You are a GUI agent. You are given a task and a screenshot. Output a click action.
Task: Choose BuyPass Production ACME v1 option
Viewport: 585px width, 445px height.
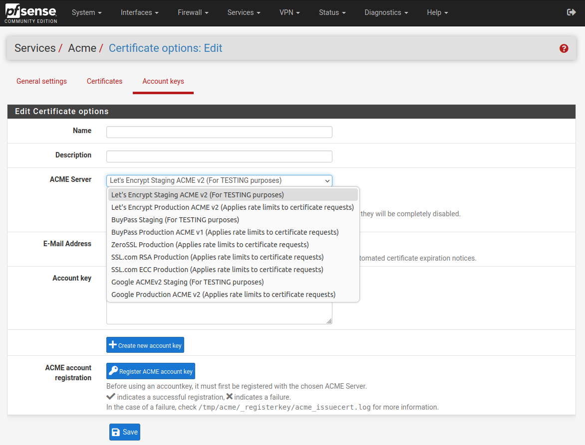click(x=233, y=232)
